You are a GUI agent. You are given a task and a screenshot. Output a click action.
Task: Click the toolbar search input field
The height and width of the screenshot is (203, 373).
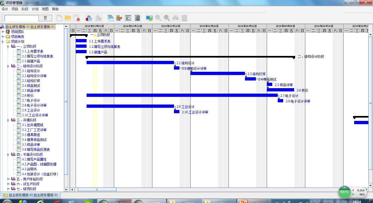22,18
